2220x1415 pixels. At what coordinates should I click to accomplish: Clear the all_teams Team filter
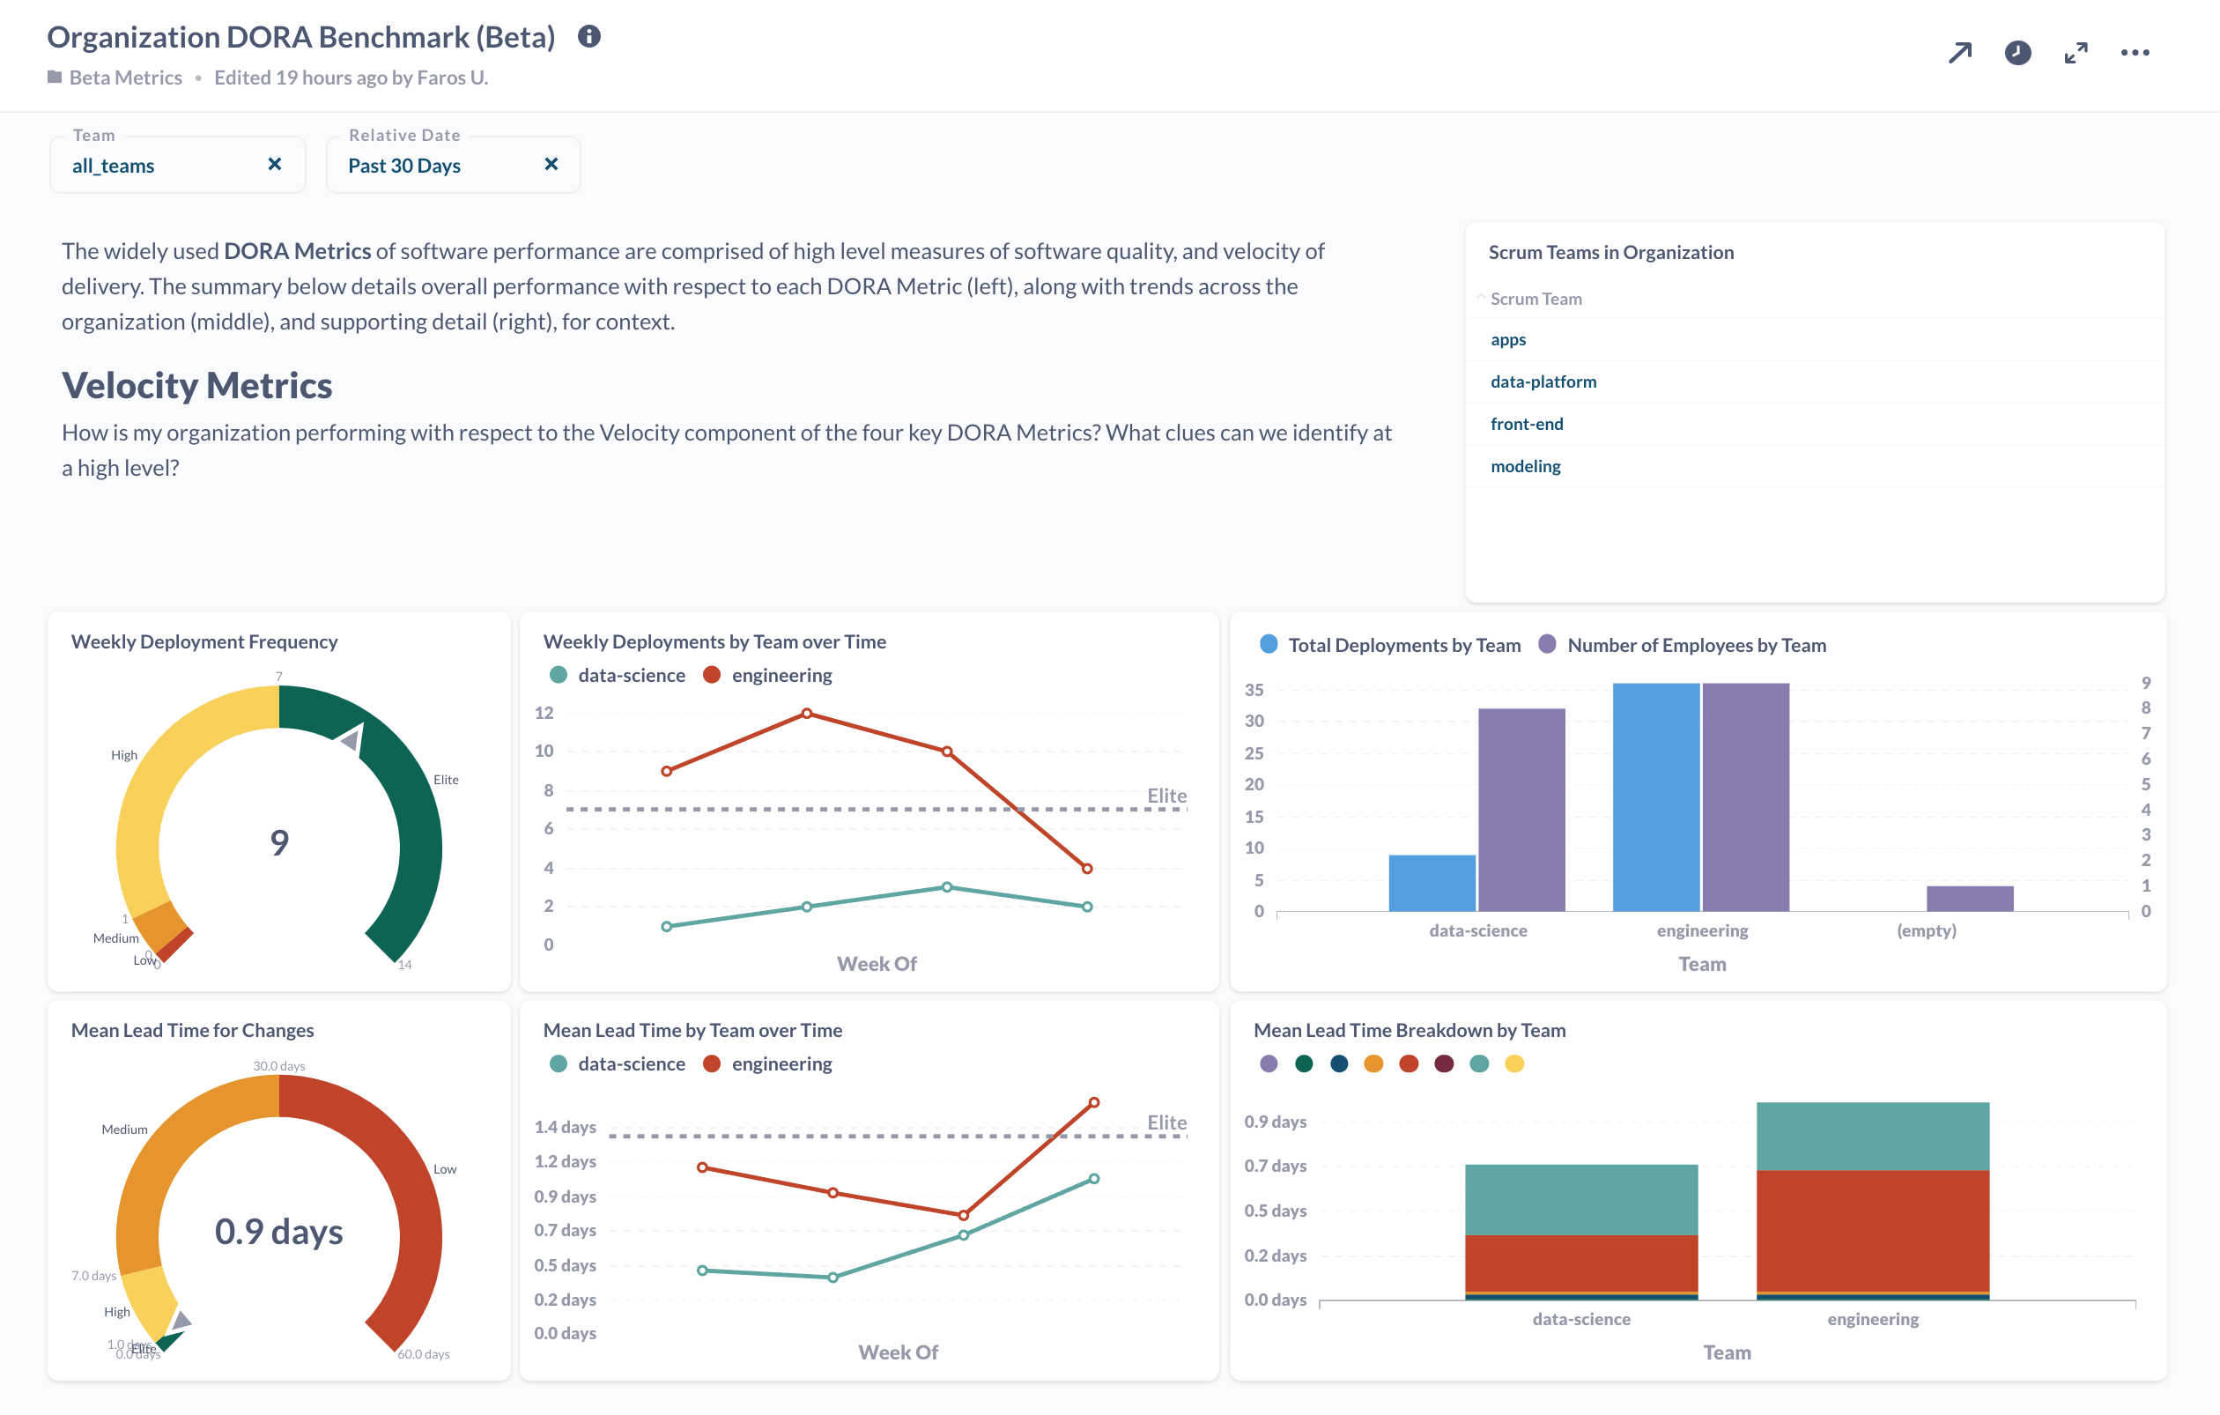click(274, 164)
